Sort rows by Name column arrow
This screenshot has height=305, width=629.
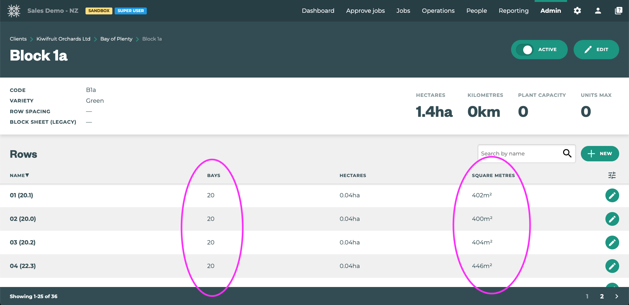[27, 175]
